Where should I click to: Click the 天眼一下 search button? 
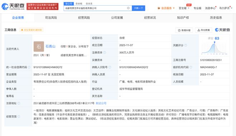point(138,8)
